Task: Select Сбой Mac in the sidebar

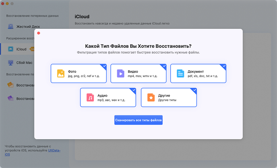Action: [24, 63]
